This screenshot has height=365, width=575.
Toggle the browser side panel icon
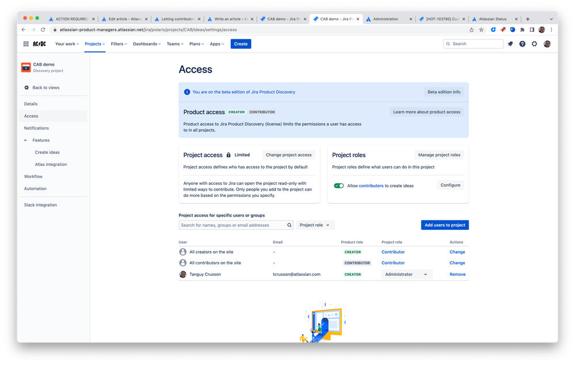[532, 30]
